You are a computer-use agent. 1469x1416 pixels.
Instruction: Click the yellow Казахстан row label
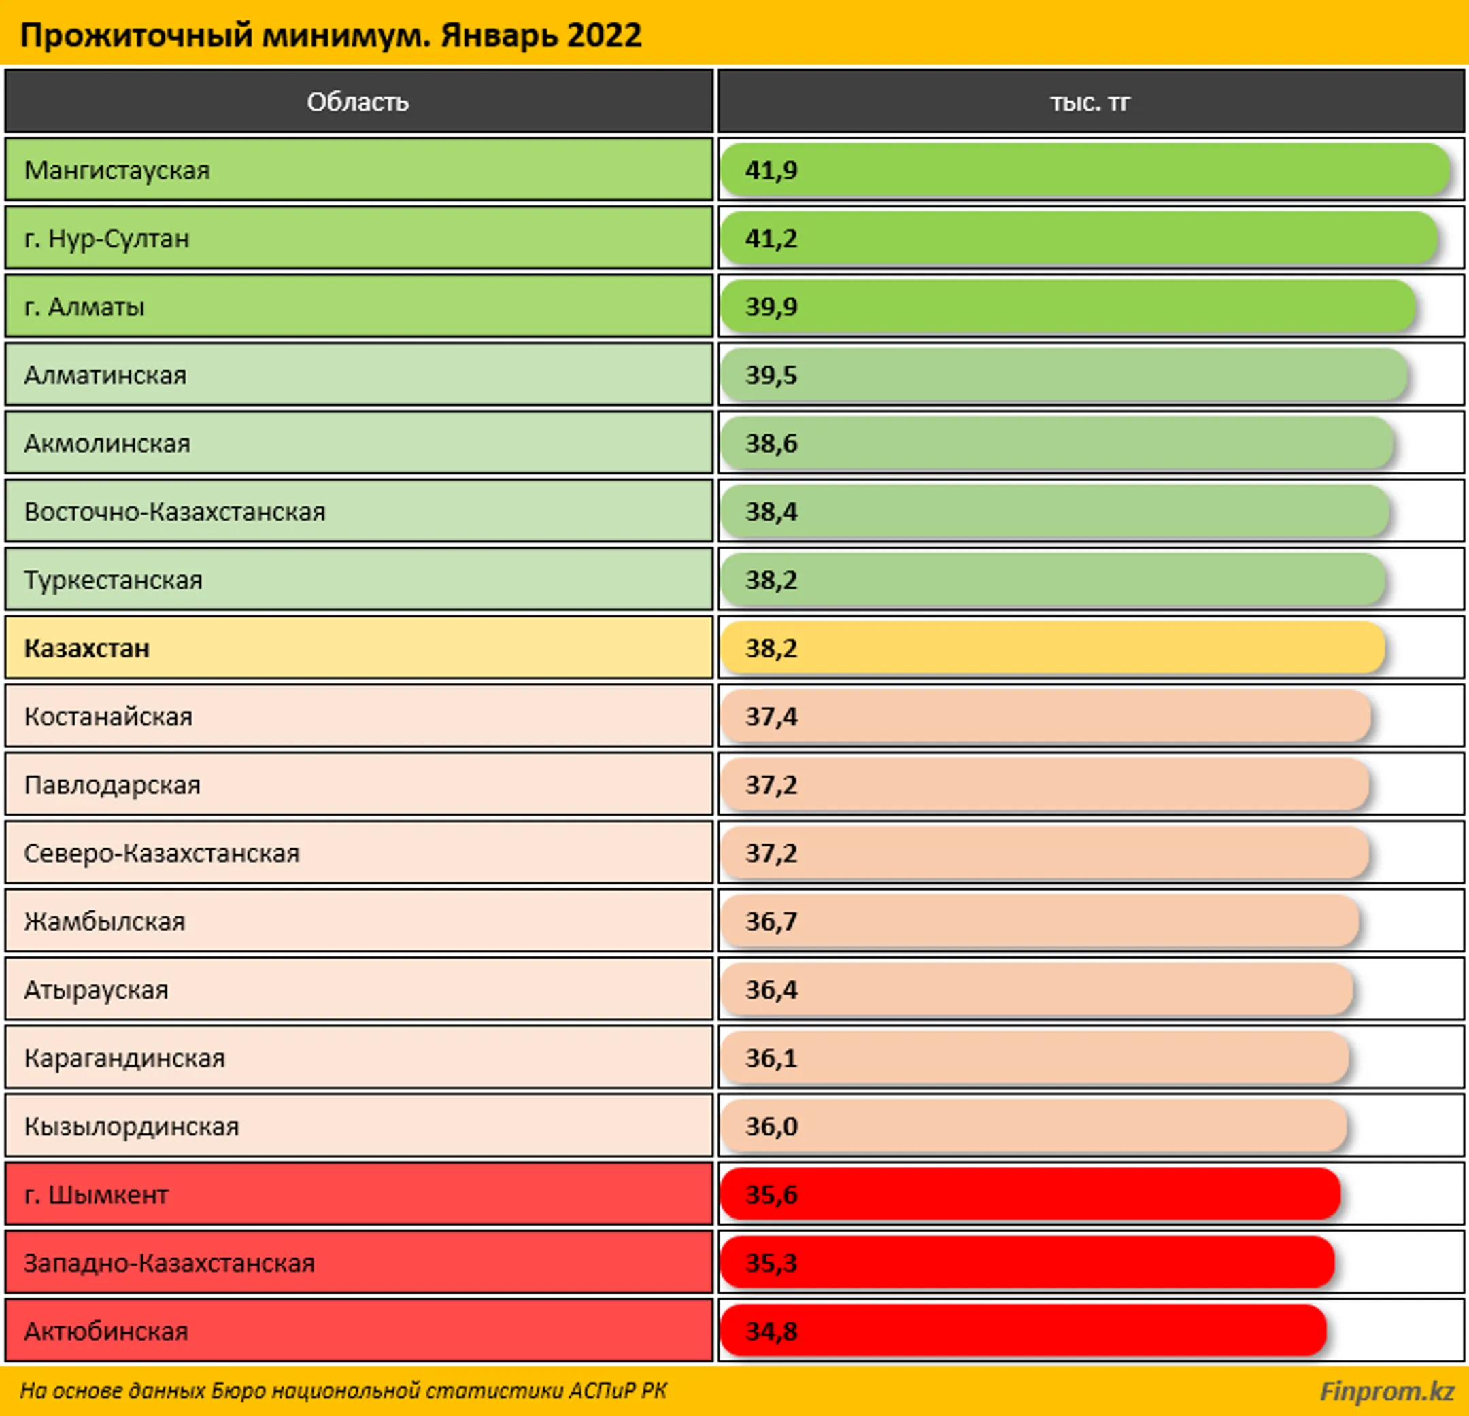coord(358,647)
